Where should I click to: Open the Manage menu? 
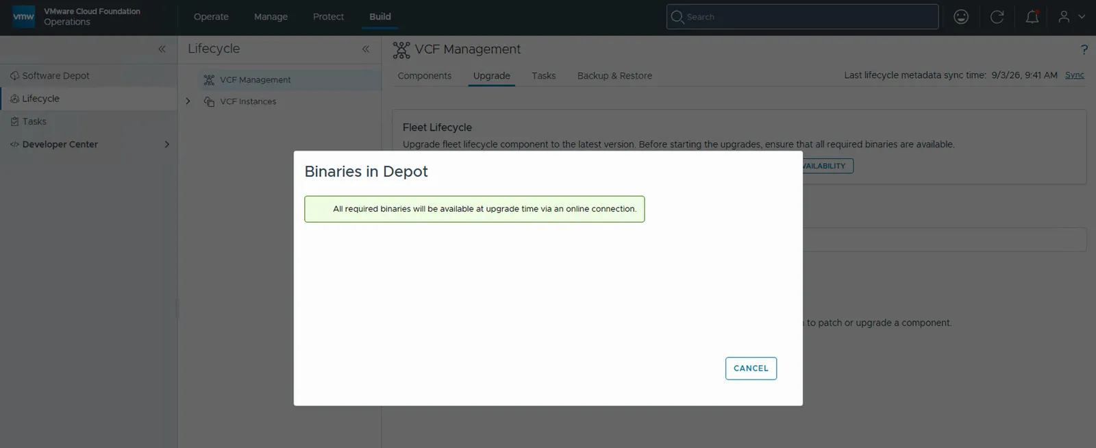271,16
